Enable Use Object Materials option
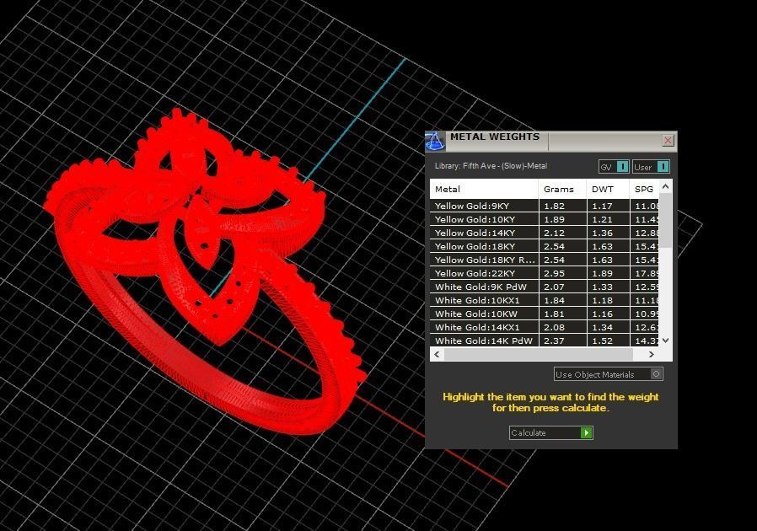The height and width of the screenshot is (531, 757). coord(609,374)
